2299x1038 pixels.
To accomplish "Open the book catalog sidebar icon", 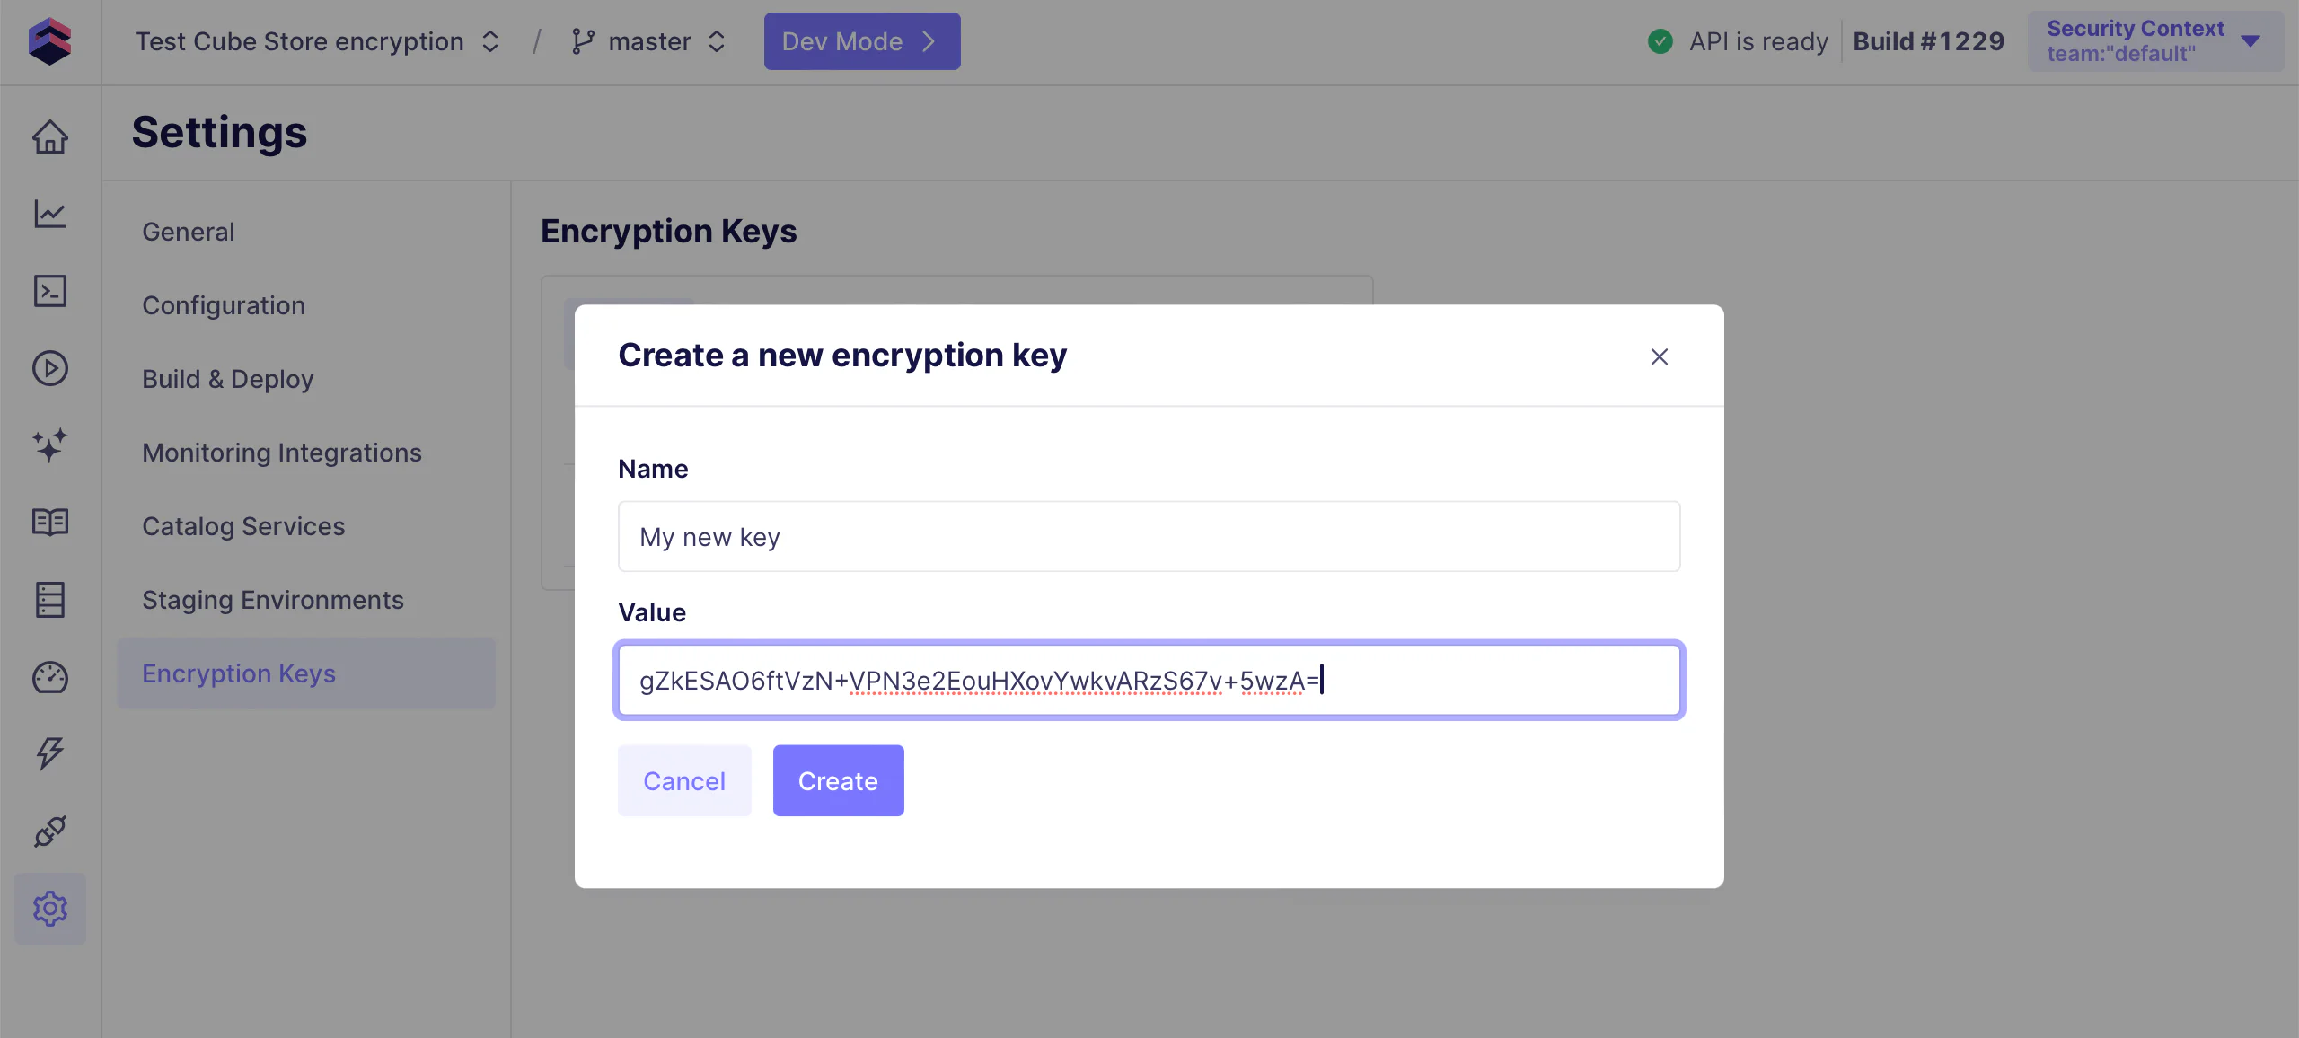I will [49, 522].
